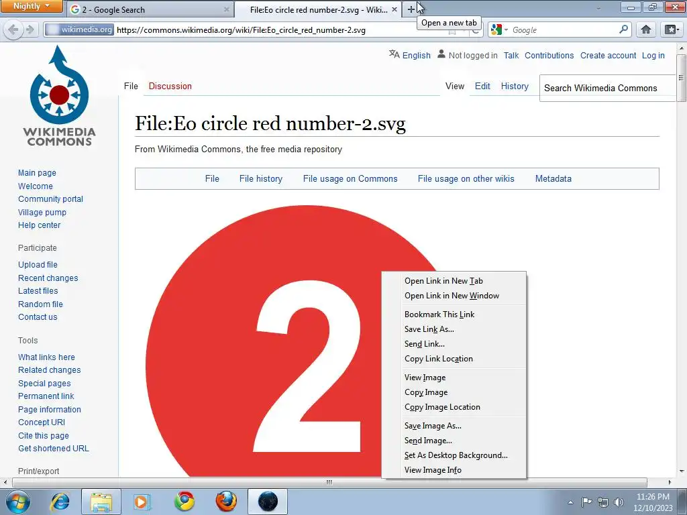687x515 pixels.
Task: Jump to File history section
Action: coord(261,178)
